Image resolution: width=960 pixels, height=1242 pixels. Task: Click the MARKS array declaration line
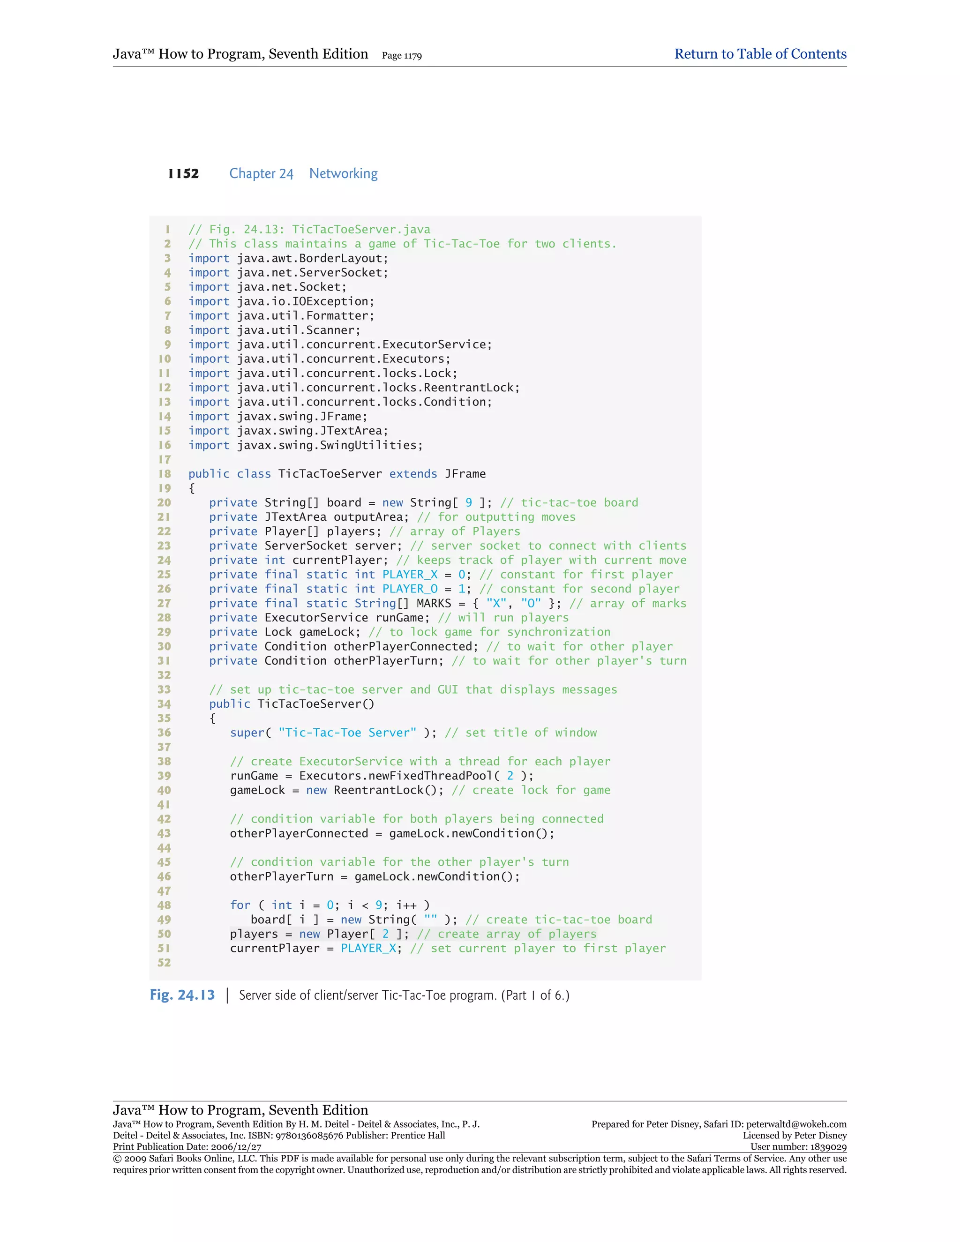(447, 603)
